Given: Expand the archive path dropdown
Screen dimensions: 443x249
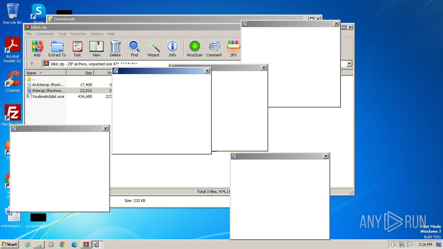Looking at the screenshot, I should [349, 64].
